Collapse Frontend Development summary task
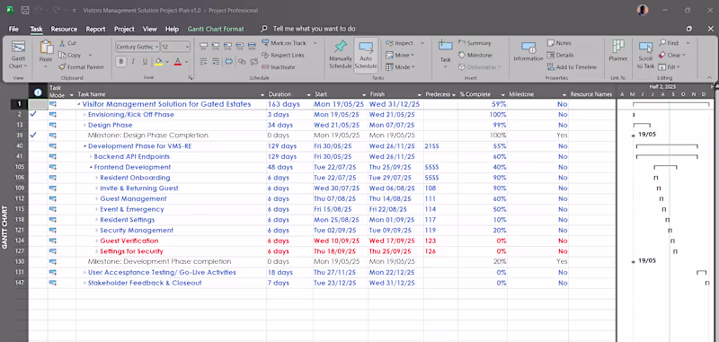This screenshot has height=342, width=719. click(91, 167)
